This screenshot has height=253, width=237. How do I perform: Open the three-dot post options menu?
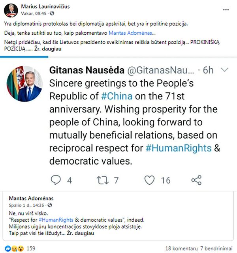coord(226,10)
